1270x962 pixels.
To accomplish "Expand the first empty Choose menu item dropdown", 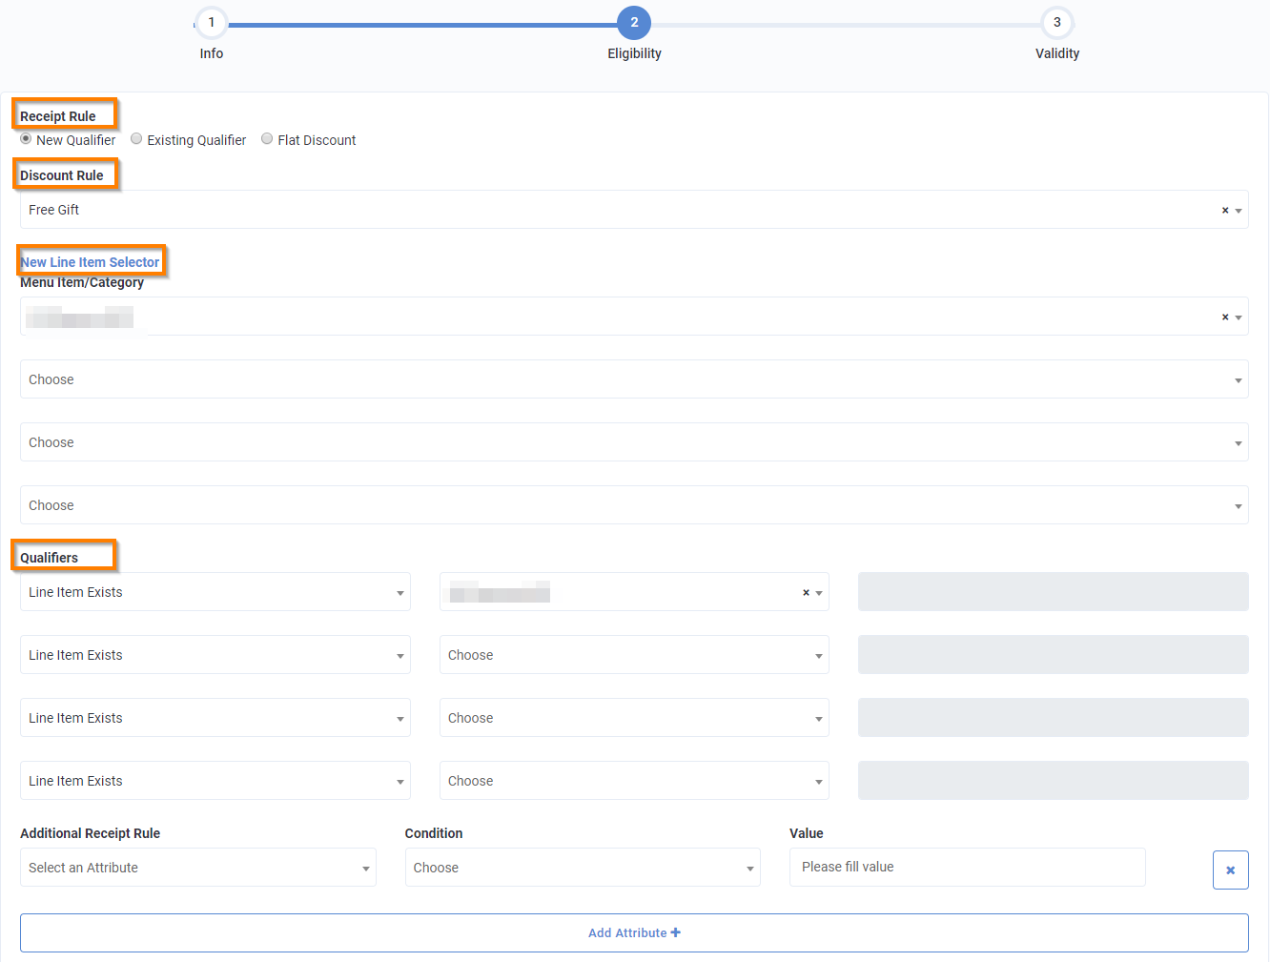I will coord(633,379).
